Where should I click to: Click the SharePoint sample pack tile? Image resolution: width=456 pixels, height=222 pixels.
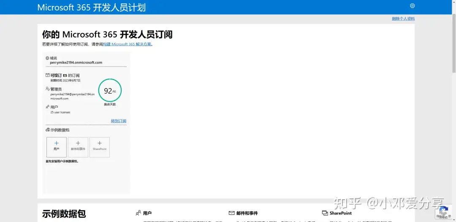pos(100,147)
